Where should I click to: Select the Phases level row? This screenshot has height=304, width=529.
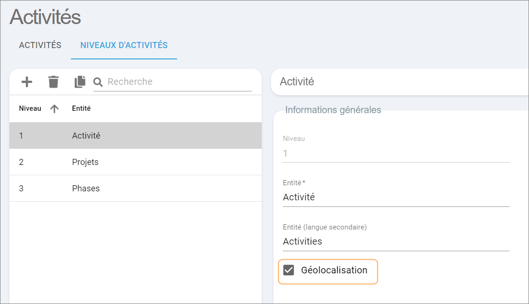tap(135, 189)
